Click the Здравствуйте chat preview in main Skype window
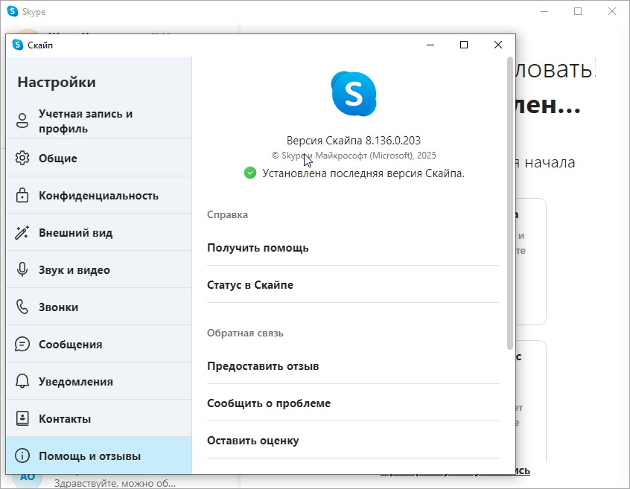This screenshot has width=630, height=489. pos(115,483)
